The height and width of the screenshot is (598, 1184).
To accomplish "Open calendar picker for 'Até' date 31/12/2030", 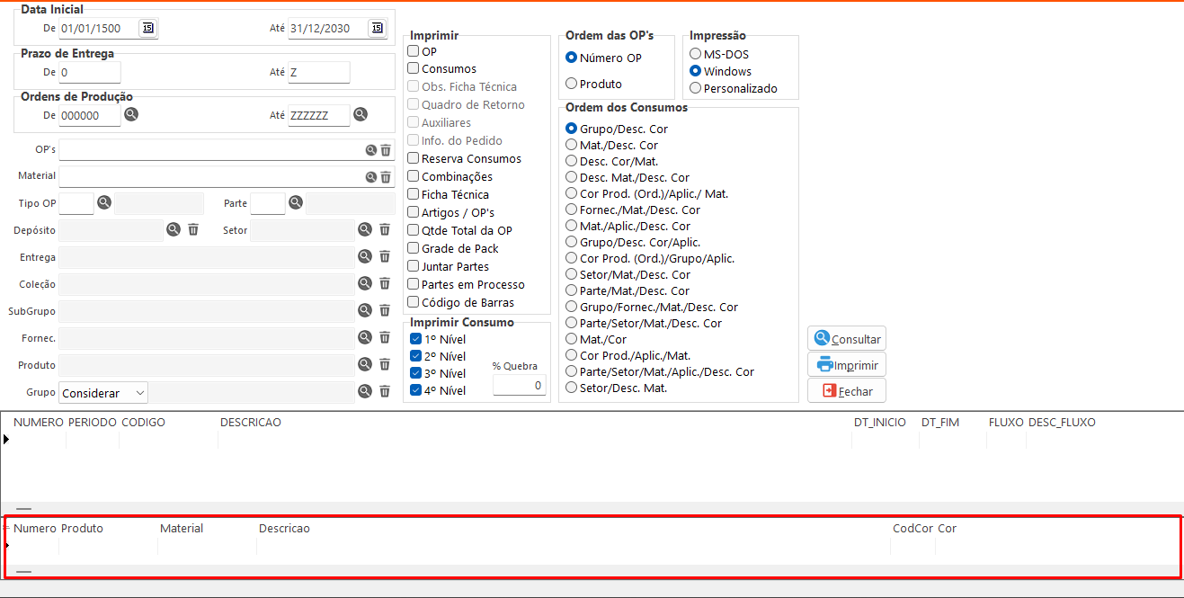I will [377, 28].
